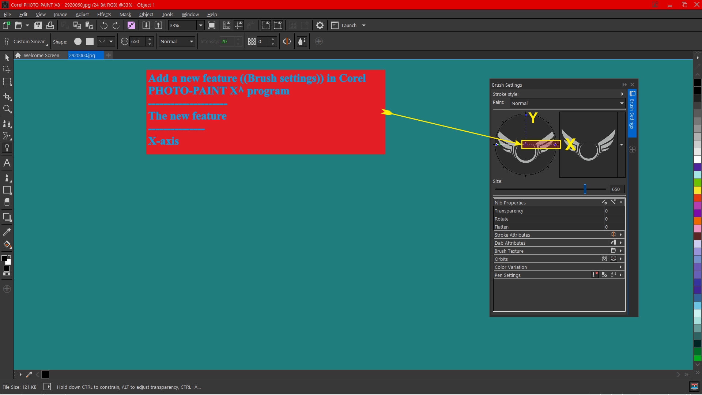Toggle Include Center Point in Orbits row
The height and width of the screenshot is (395, 702).
click(614, 259)
